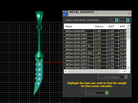Select the Yellow Gold:18KY R... row
138x103 pixels.
(x=95, y=46)
